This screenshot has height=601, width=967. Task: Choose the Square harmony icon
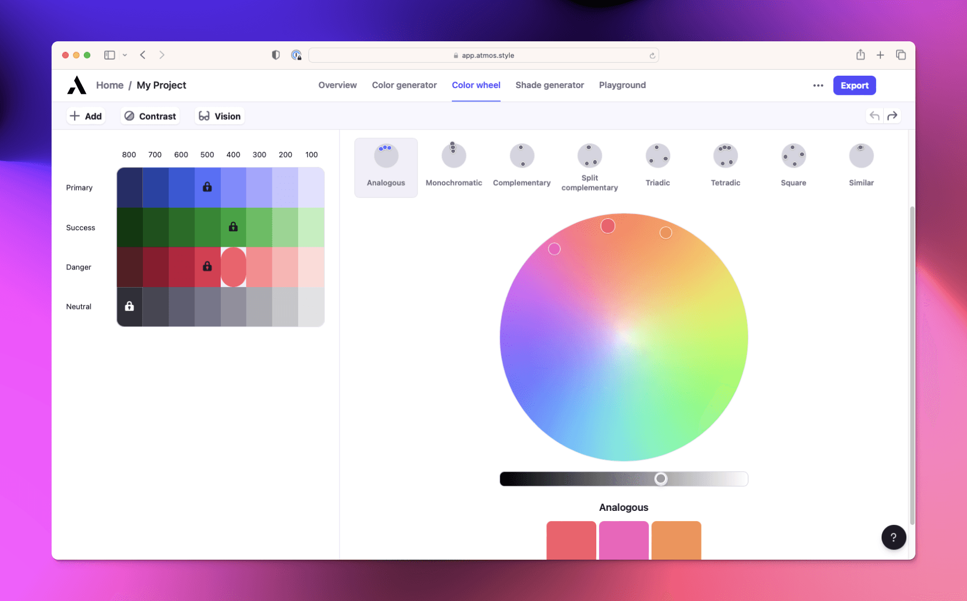coord(793,155)
